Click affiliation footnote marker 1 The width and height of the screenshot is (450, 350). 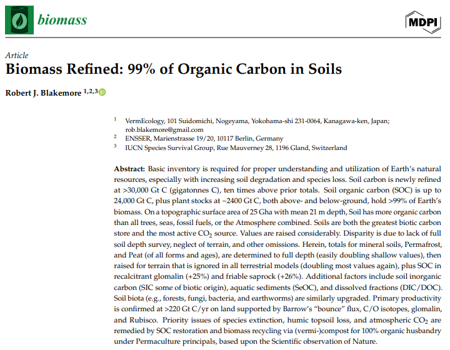[116, 119]
